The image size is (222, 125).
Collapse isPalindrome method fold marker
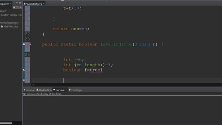[x=31, y=44]
